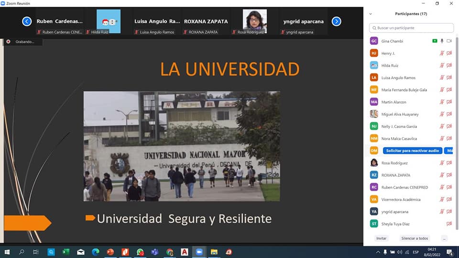Open the three-dots more options menu
This screenshot has height=258, width=459.
(444, 238)
